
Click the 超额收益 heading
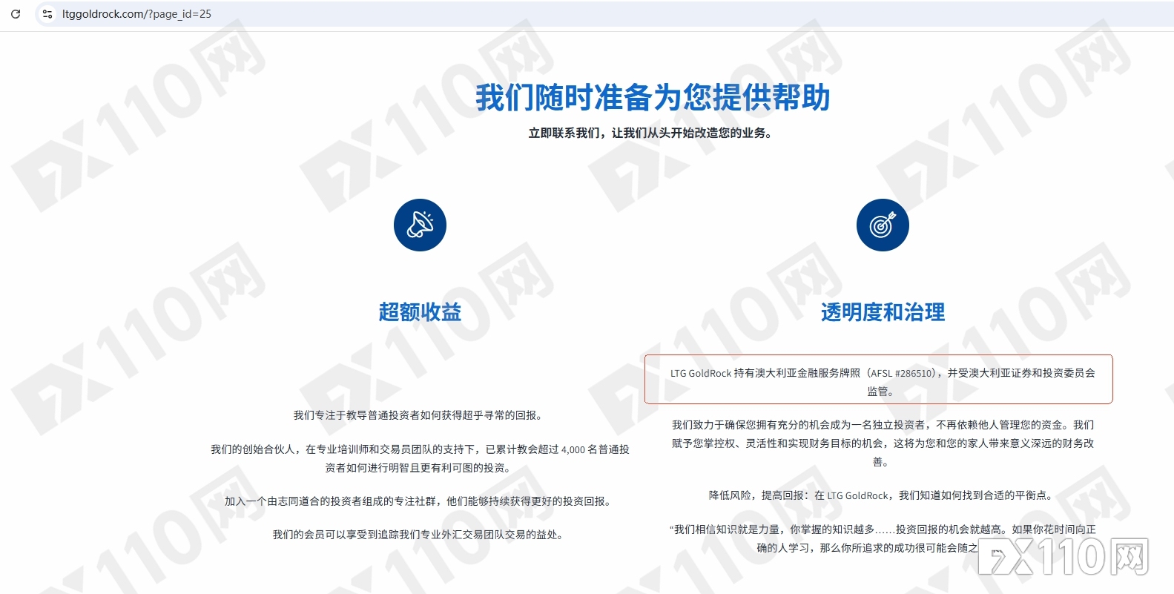[420, 312]
